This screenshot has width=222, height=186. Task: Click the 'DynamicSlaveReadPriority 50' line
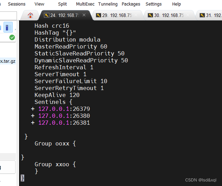(81, 61)
